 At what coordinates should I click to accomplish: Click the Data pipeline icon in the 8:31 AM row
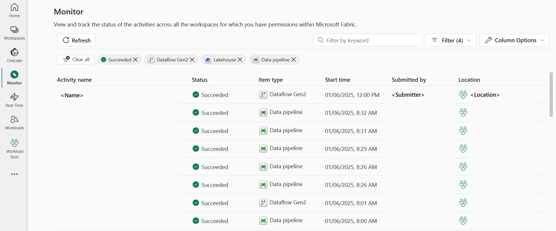point(263,131)
